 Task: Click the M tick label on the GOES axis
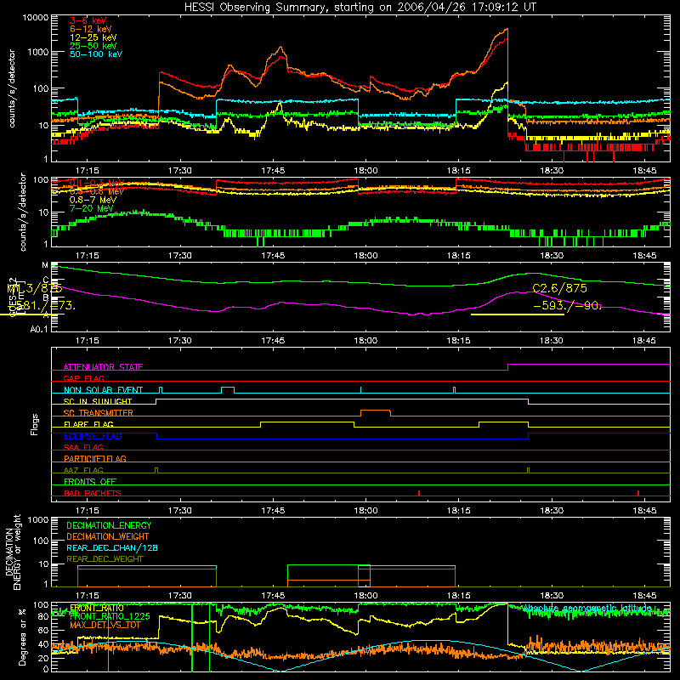click(45, 265)
